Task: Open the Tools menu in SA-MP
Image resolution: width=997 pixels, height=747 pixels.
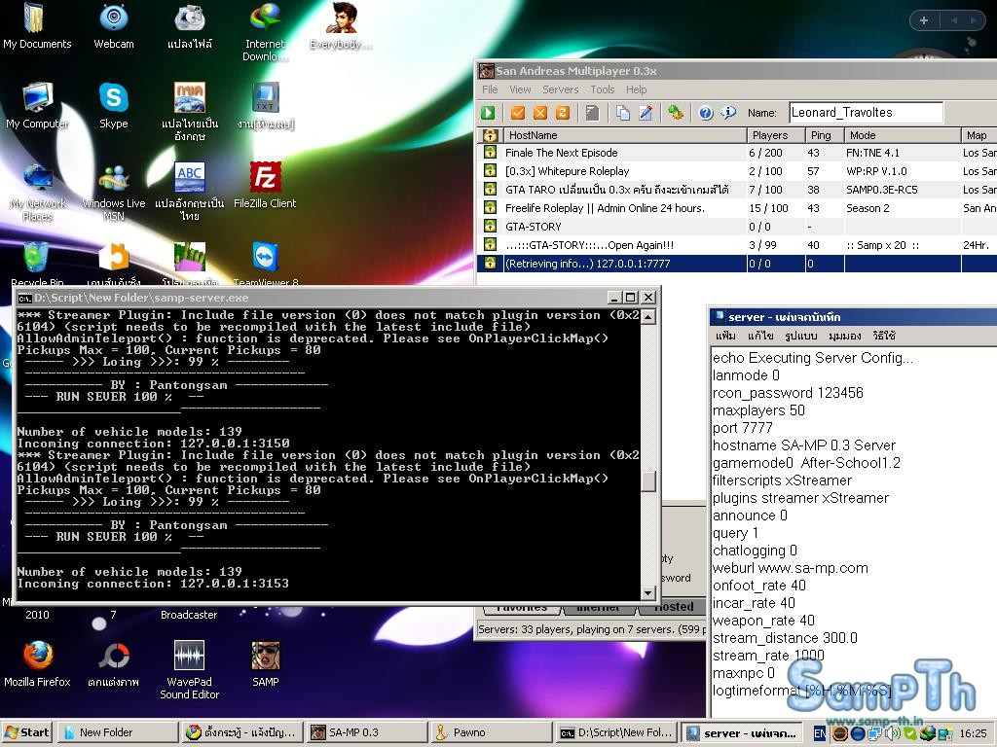Action: pyautogui.click(x=602, y=89)
